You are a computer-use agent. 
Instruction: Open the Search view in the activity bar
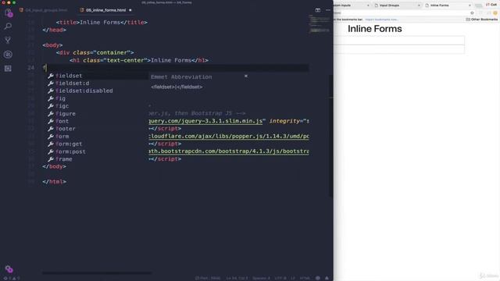click(8, 26)
